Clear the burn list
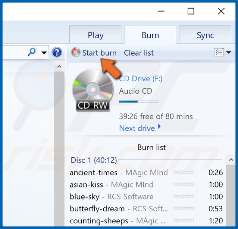Viewport: 238px width, 229px height. tap(139, 53)
